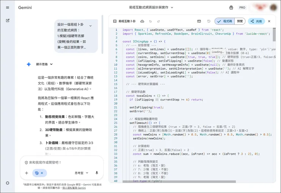Undo the last change in the canvas
Image resolution: width=281 pixels, height=193 pixels.
150,21
